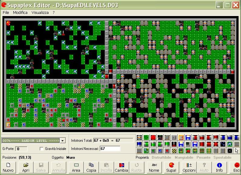Expand the level name dropdown list
Screen dimensions: 241x175
[x=63, y=141]
